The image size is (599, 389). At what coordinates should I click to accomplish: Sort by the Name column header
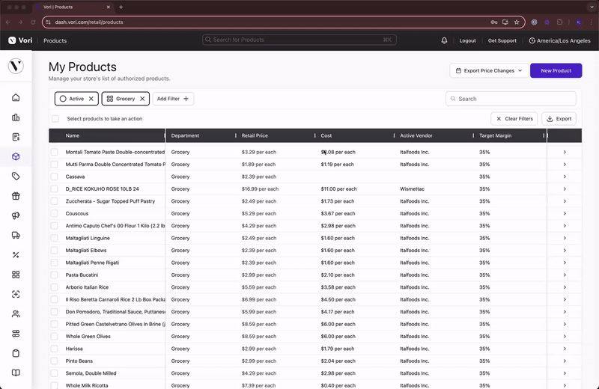(73, 135)
